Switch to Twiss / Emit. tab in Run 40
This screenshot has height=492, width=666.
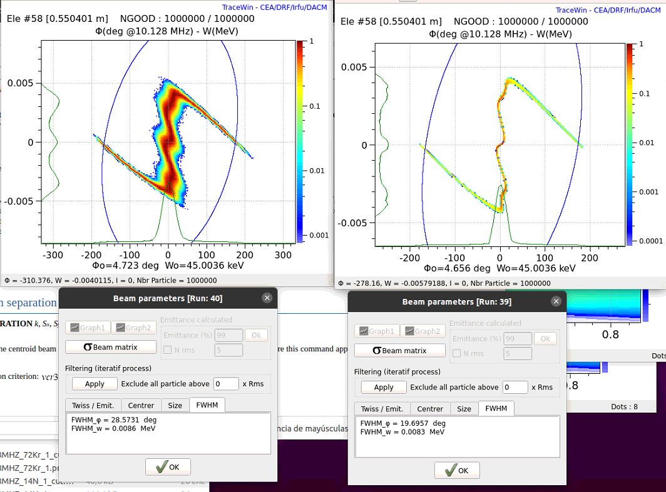click(93, 406)
